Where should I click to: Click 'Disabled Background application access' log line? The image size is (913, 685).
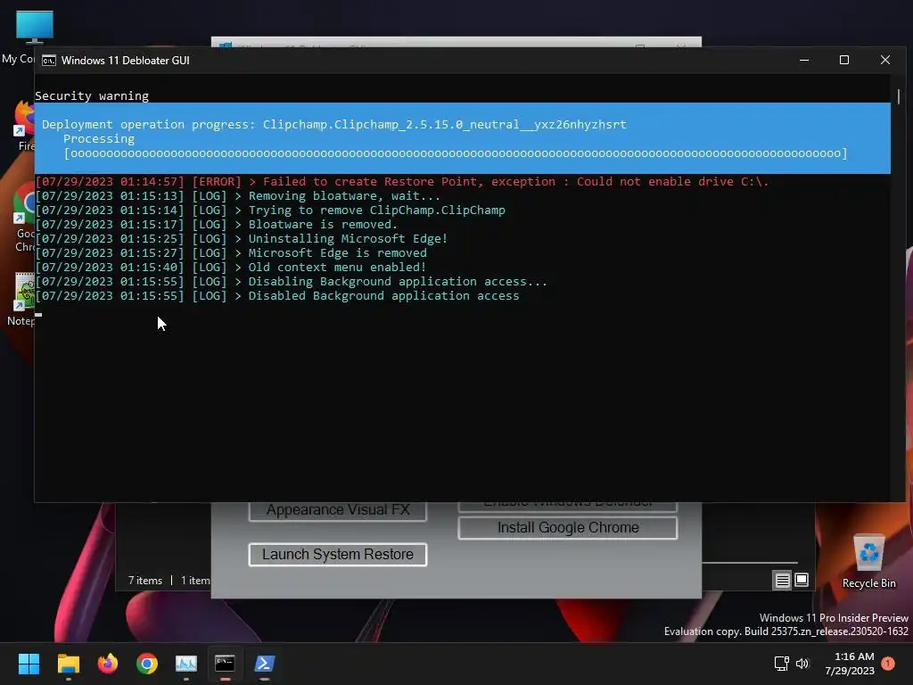click(278, 296)
